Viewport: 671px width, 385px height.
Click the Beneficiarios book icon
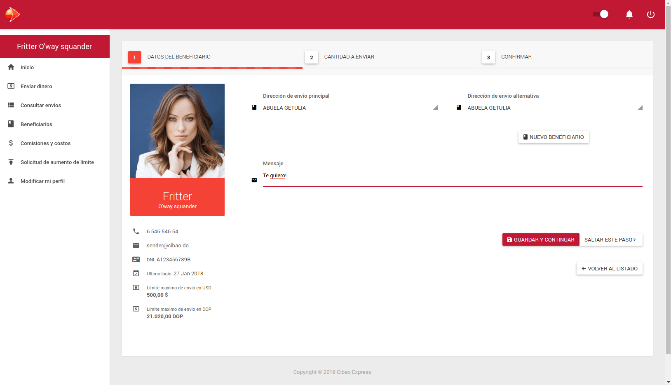[x=11, y=124]
